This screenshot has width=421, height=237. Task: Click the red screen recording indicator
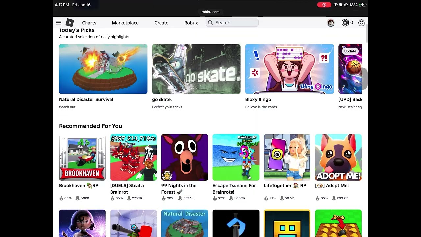click(324, 5)
